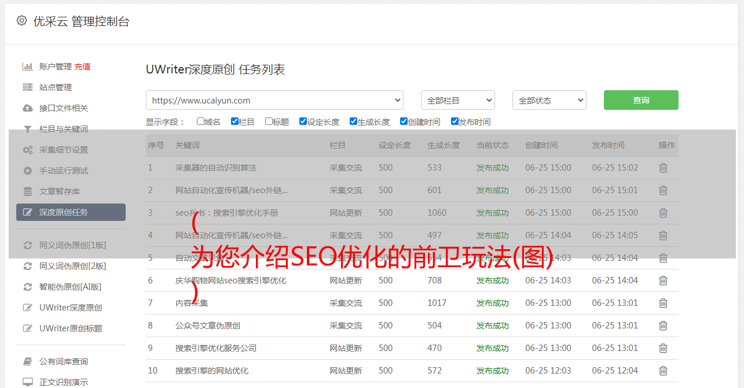Open 公有词库查询 in the sidebar
This screenshot has height=388, width=744.
coord(64,361)
